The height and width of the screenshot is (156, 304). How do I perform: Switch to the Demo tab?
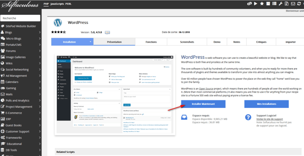(x=217, y=42)
